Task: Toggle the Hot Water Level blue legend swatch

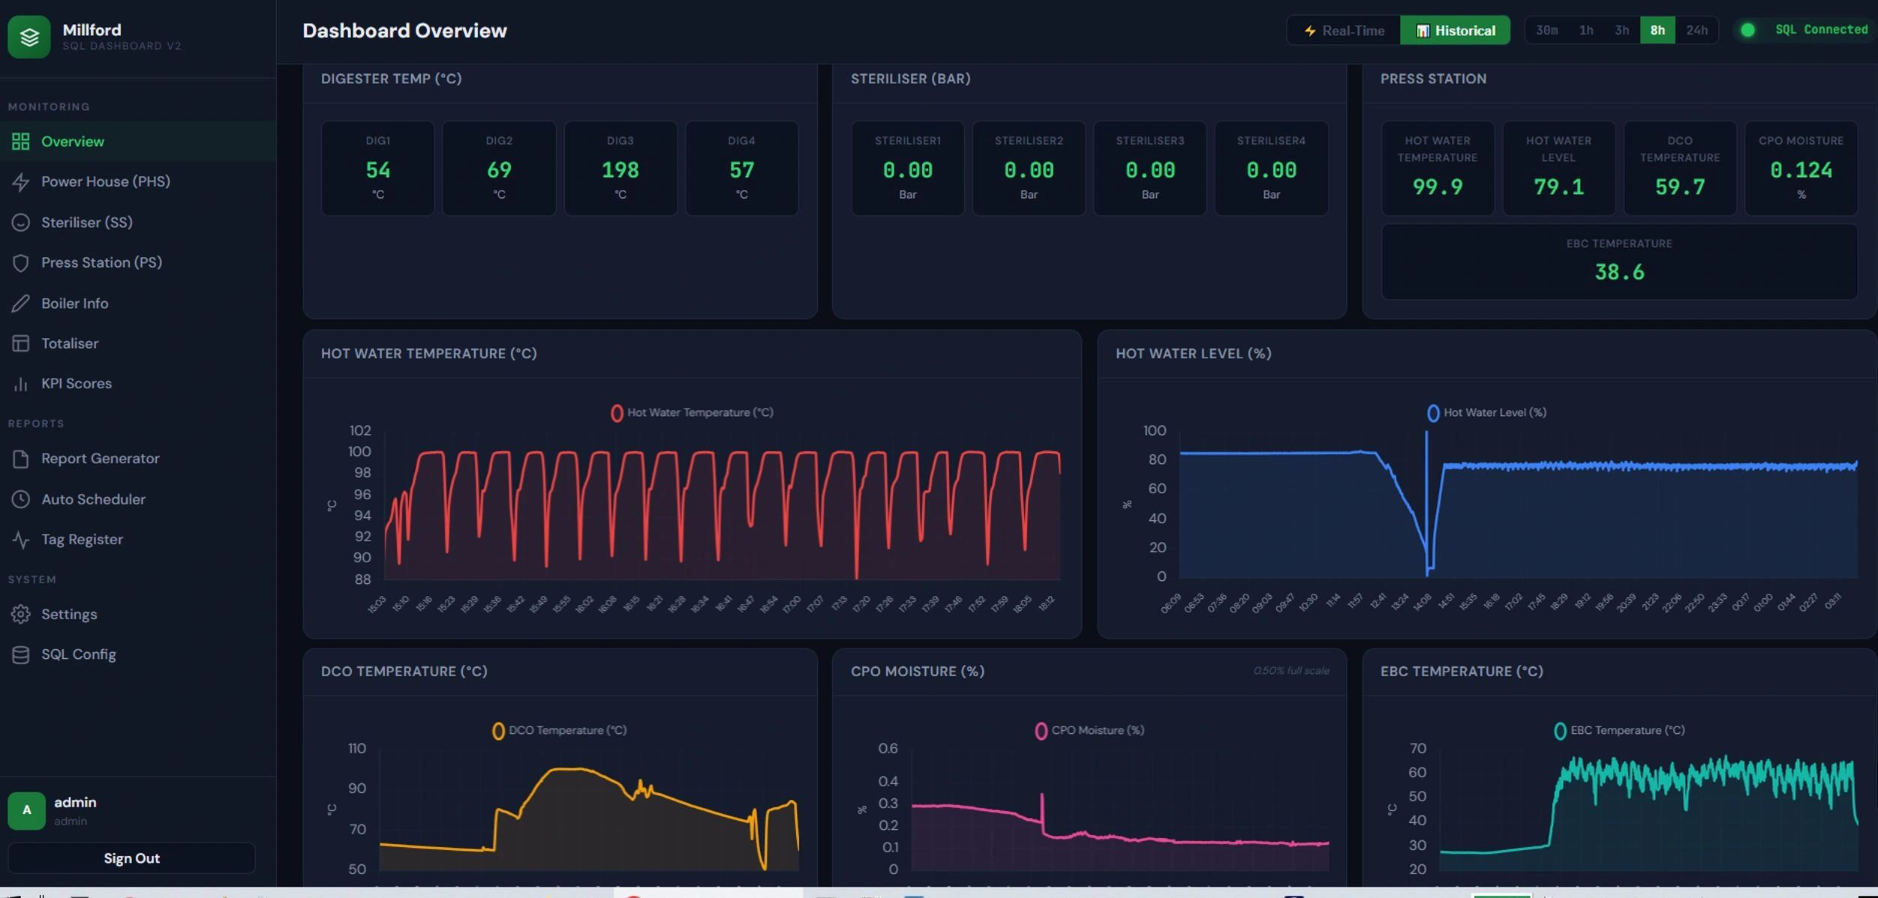Action: 1432,413
